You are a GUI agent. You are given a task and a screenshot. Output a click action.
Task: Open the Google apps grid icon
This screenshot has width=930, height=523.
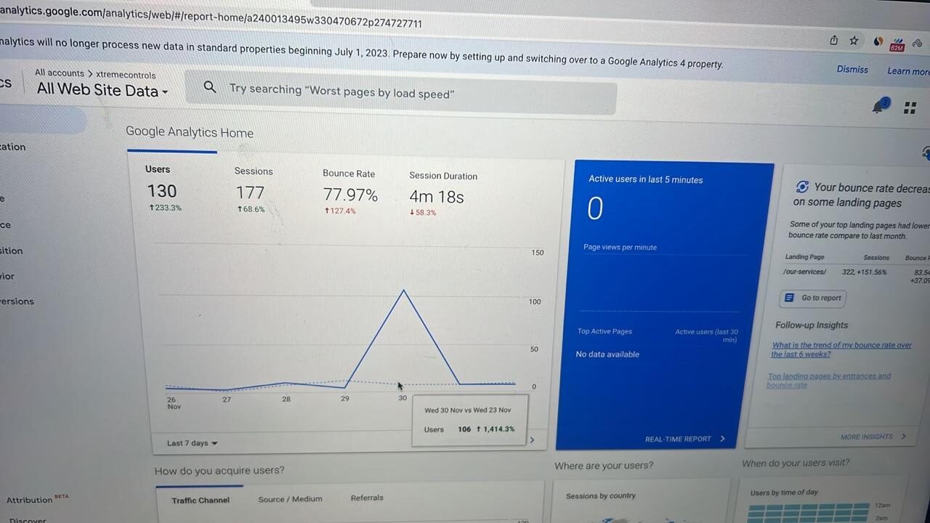click(910, 108)
